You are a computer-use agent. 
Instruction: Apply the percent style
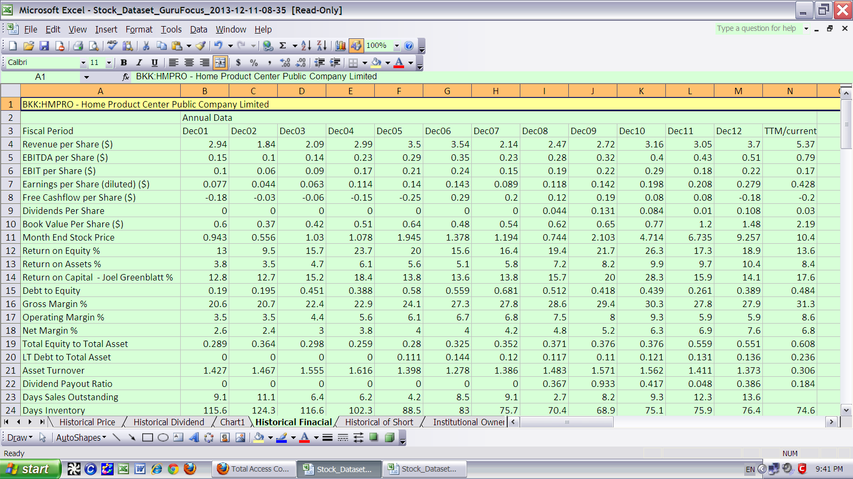coord(254,63)
